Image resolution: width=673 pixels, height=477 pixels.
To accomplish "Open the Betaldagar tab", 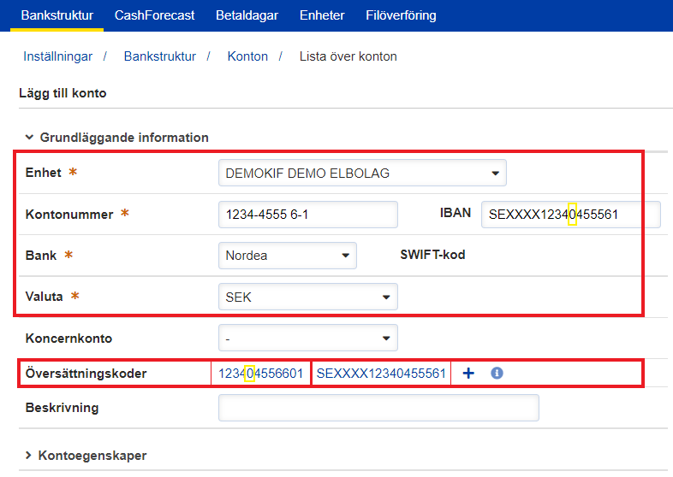I will [x=247, y=15].
